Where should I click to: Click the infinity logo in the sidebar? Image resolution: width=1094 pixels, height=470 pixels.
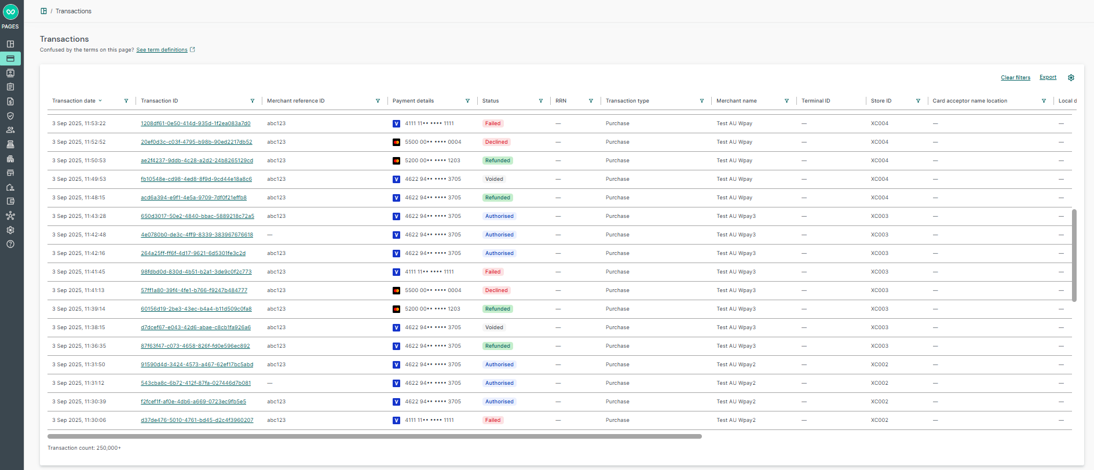click(10, 11)
